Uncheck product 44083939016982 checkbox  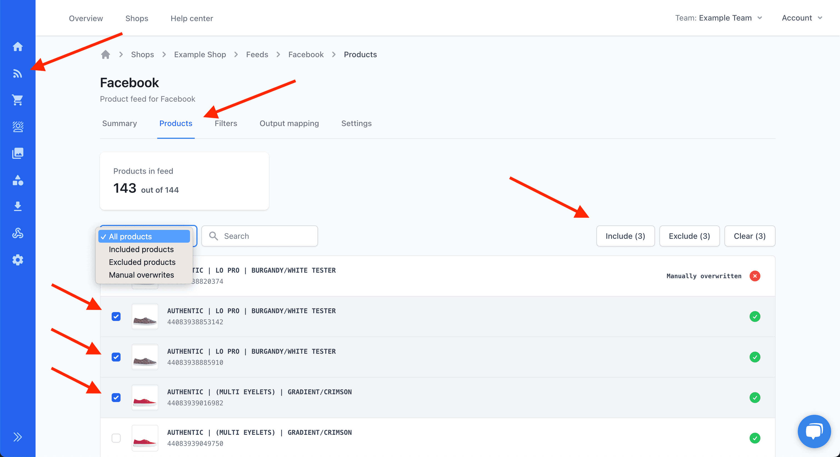[x=116, y=397]
